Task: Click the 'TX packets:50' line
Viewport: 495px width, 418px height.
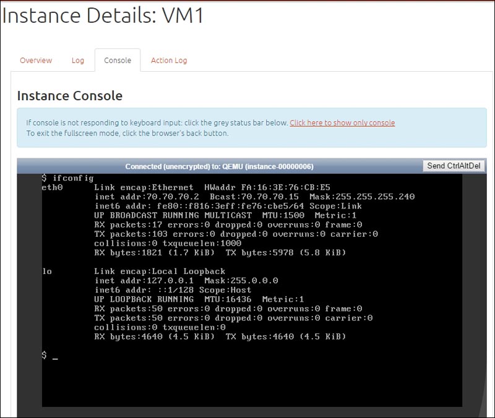Action: click(233, 318)
